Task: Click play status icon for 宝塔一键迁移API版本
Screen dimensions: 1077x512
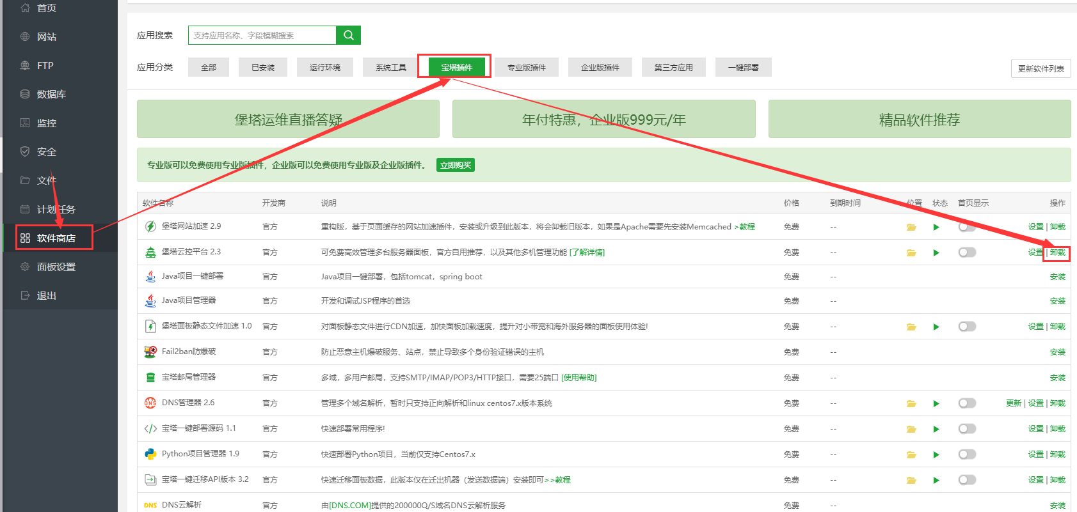Action: tap(936, 480)
